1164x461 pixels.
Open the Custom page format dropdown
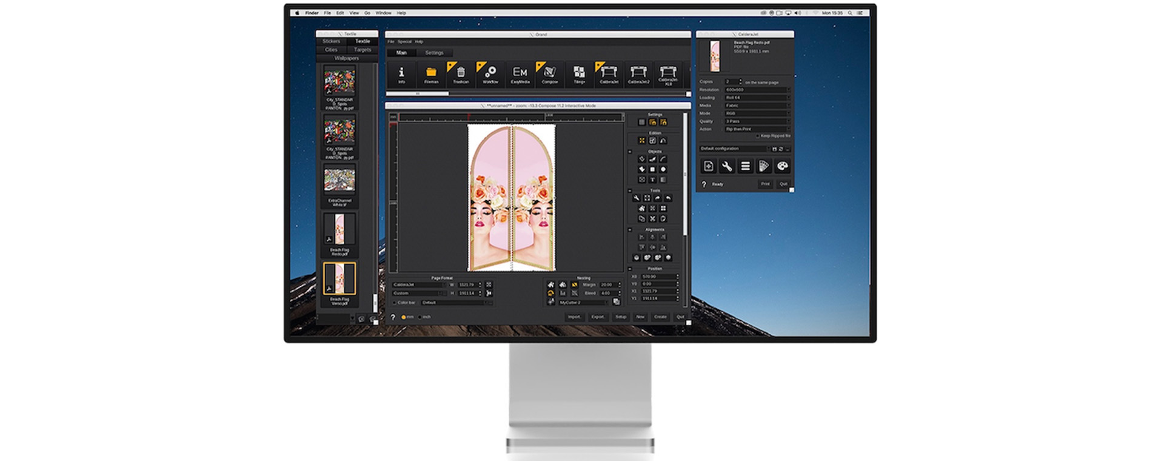pos(418,293)
